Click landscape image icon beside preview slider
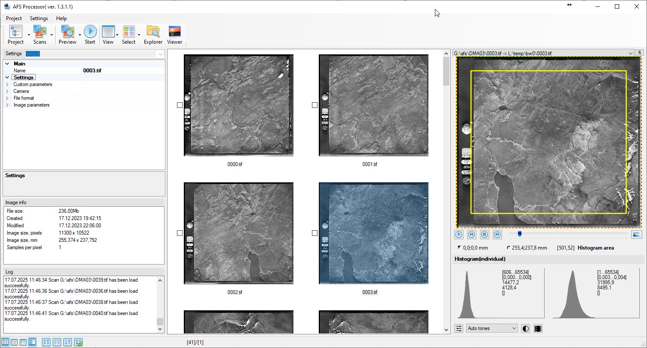The height and width of the screenshot is (348, 647). point(637,235)
